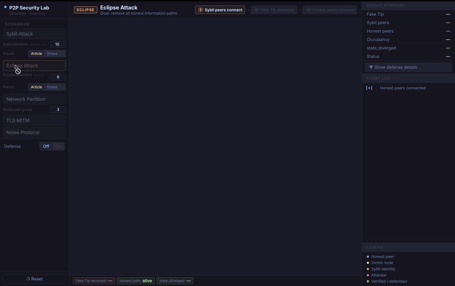
Task: Edit the Eclipse attackers count field
Action: click(x=58, y=77)
